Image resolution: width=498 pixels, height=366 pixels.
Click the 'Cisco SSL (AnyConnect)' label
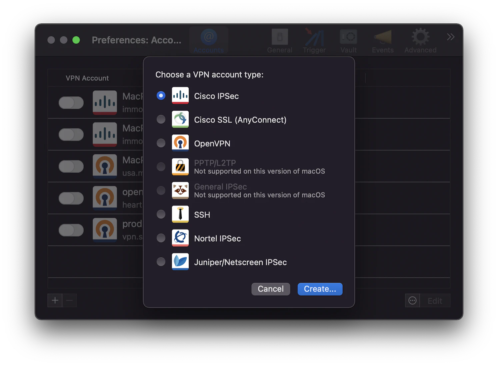[240, 120]
